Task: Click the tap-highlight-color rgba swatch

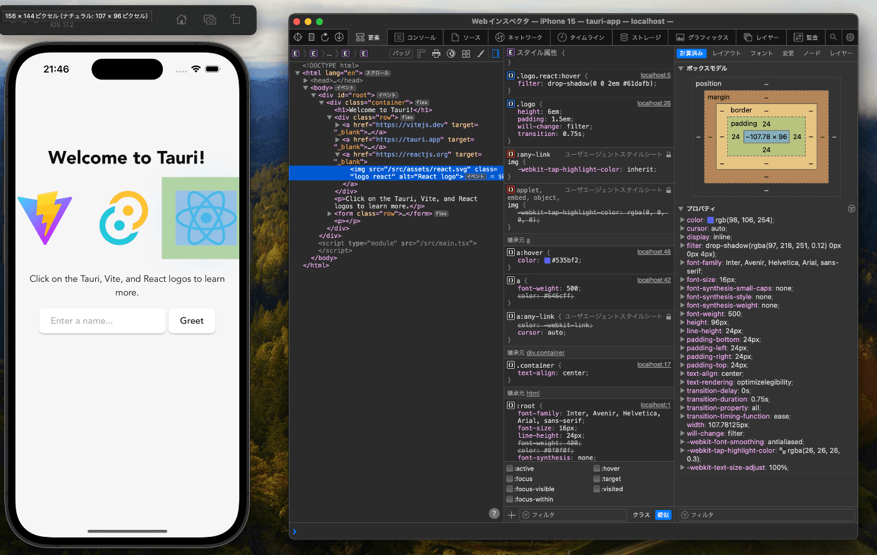Action: click(x=782, y=451)
